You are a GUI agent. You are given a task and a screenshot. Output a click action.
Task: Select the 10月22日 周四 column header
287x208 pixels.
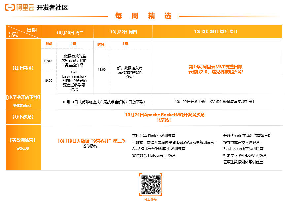[x=124, y=32]
